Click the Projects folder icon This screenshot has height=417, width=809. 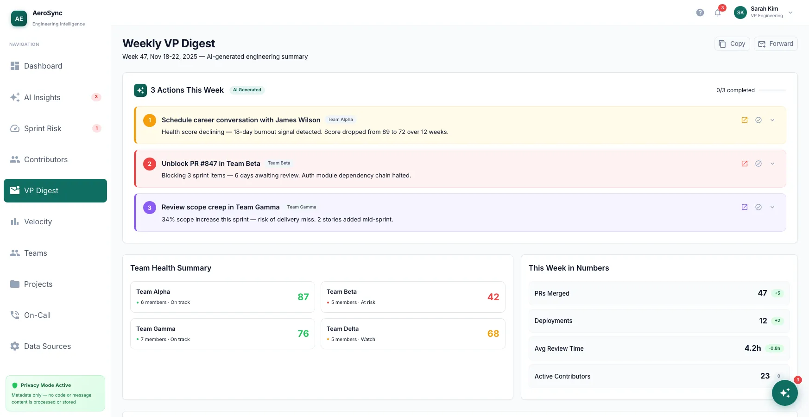coord(15,284)
